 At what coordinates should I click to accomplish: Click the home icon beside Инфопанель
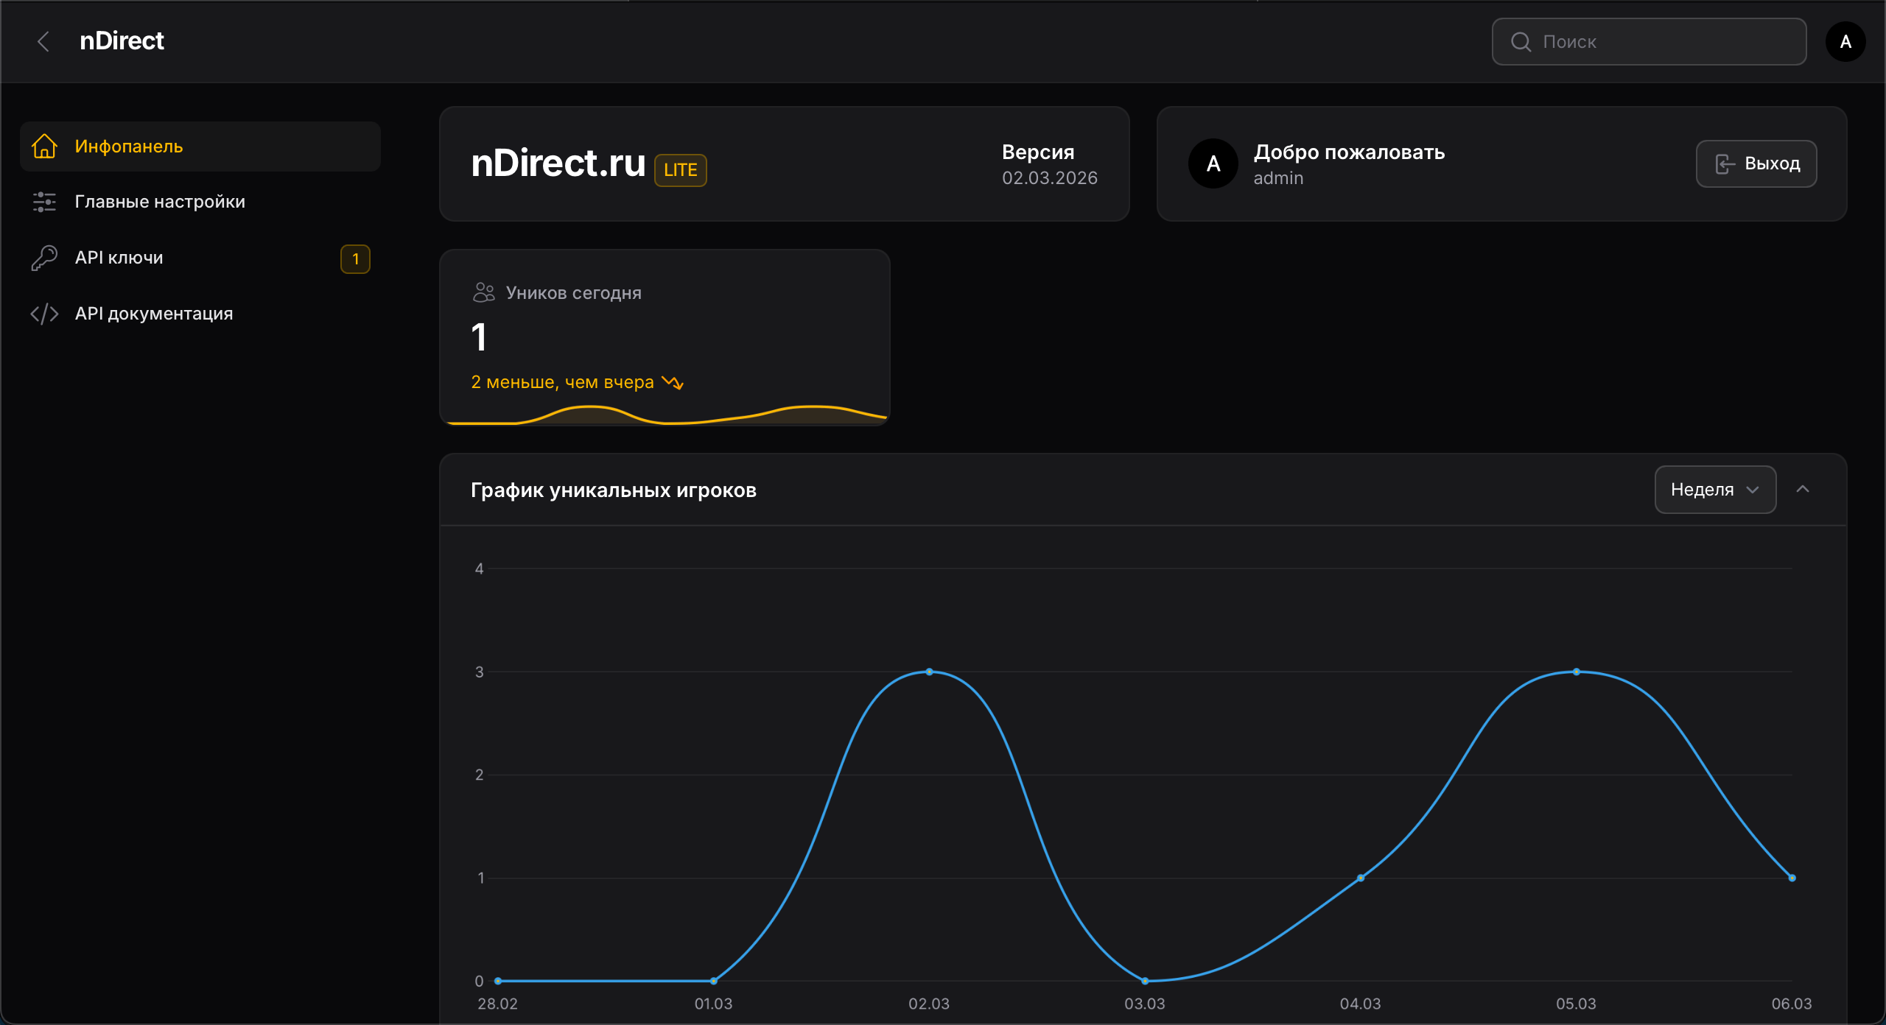44,147
